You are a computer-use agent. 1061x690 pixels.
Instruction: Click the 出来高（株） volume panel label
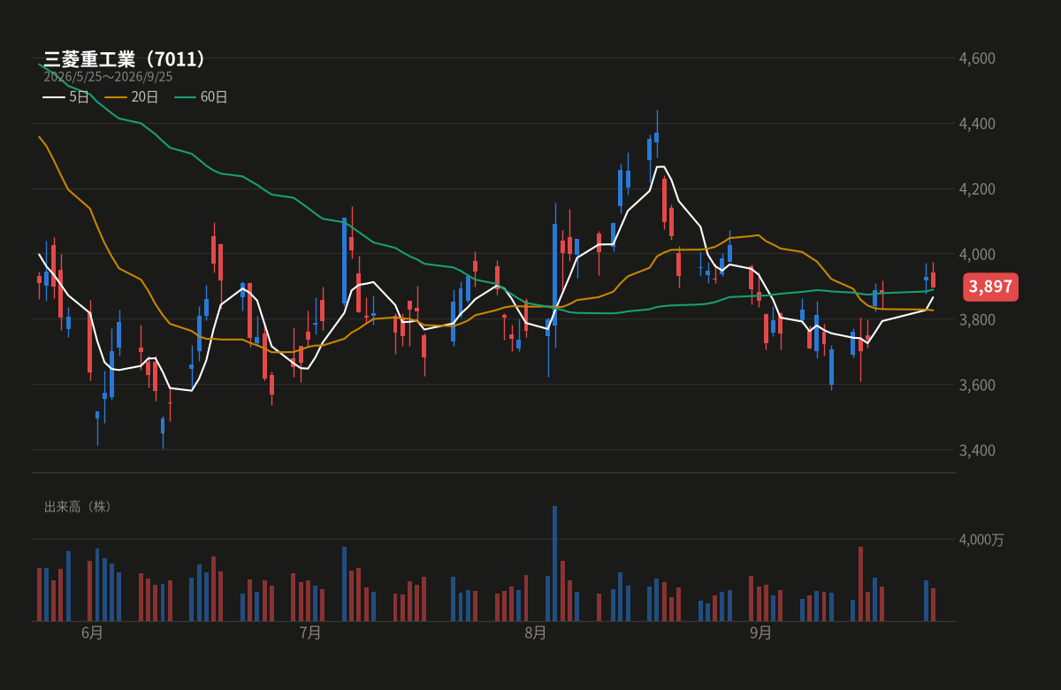pyautogui.click(x=80, y=507)
